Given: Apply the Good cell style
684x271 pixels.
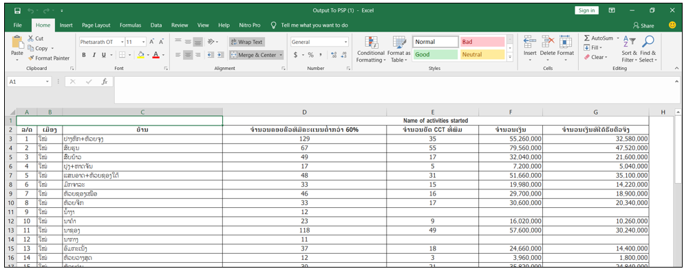Looking at the screenshot, I should tap(436, 55).
